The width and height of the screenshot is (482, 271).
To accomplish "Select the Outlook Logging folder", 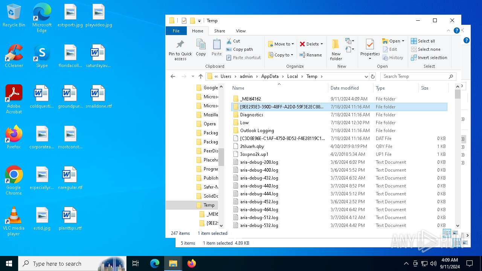I will (x=339, y=131).
